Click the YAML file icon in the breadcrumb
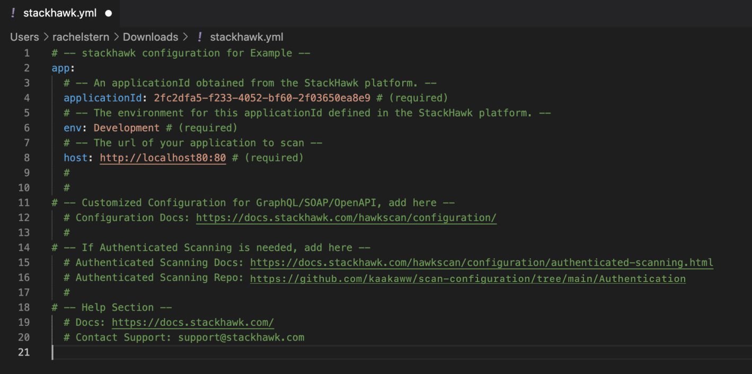Screen dimensions: 752x374 pyautogui.click(x=200, y=37)
